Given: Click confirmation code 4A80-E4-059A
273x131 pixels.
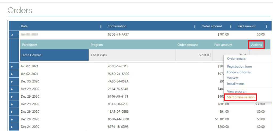Looking at the screenshot, I should [x=118, y=81].
